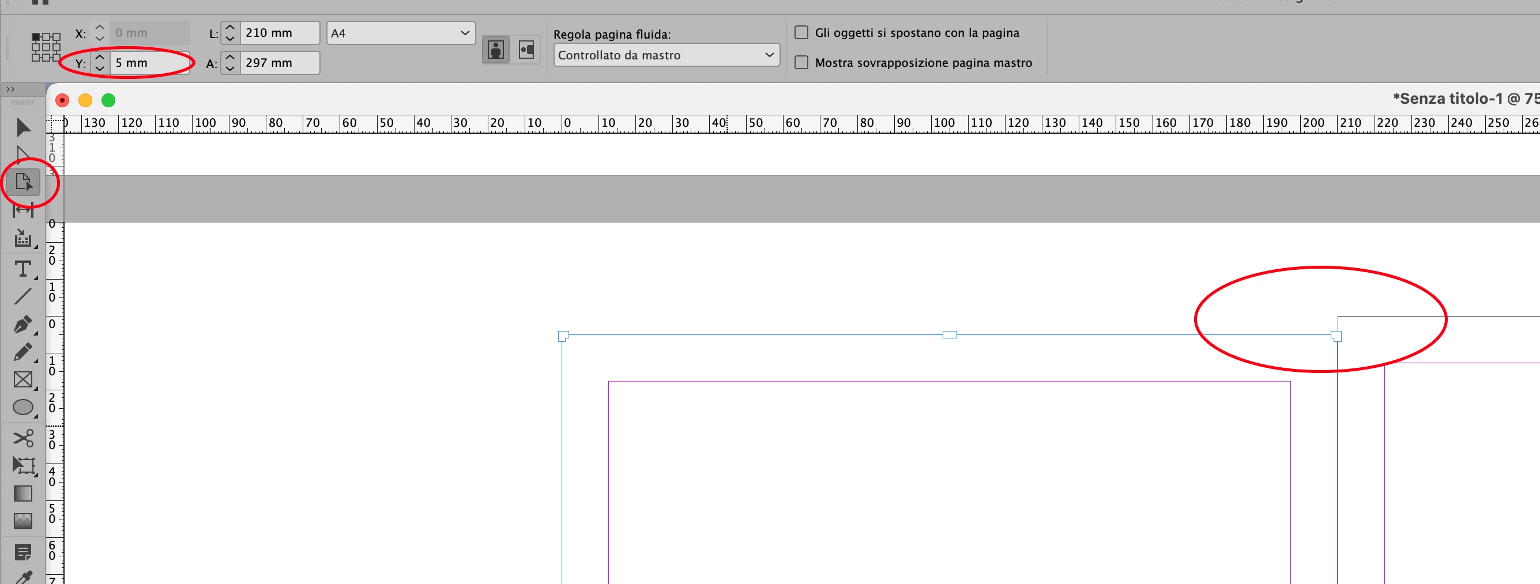Image resolution: width=1540 pixels, height=584 pixels.
Task: Enable 'Mostra sovrapposizione pagina mastro'
Action: [801, 62]
